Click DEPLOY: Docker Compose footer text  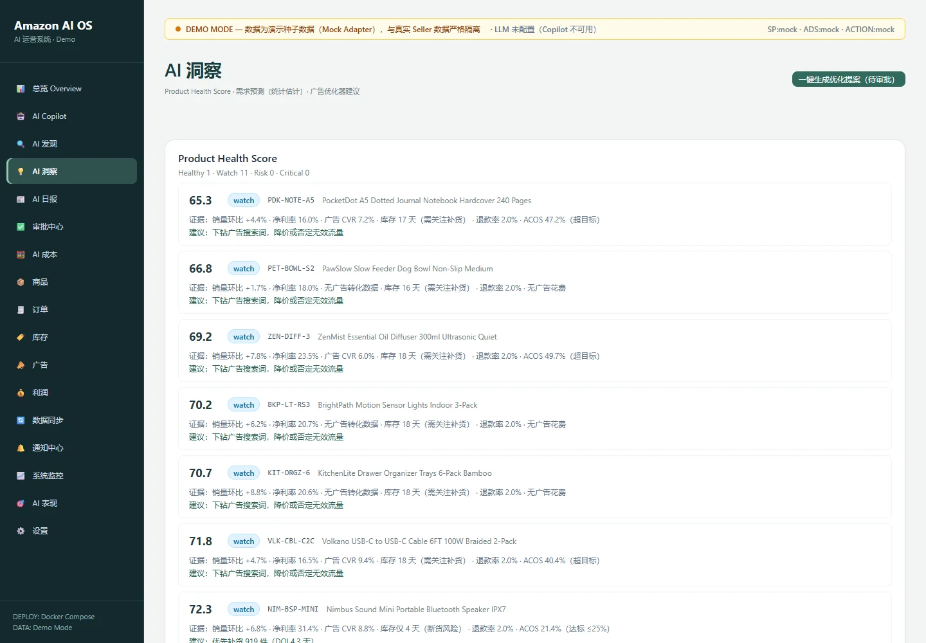coord(54,617)
